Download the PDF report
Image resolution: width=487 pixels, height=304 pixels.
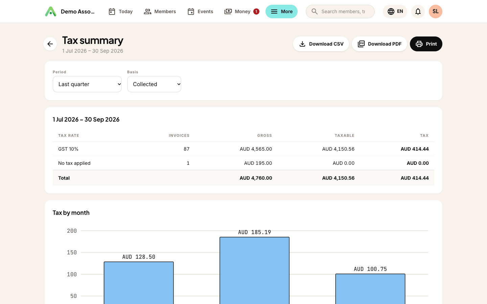coord(379,44)
